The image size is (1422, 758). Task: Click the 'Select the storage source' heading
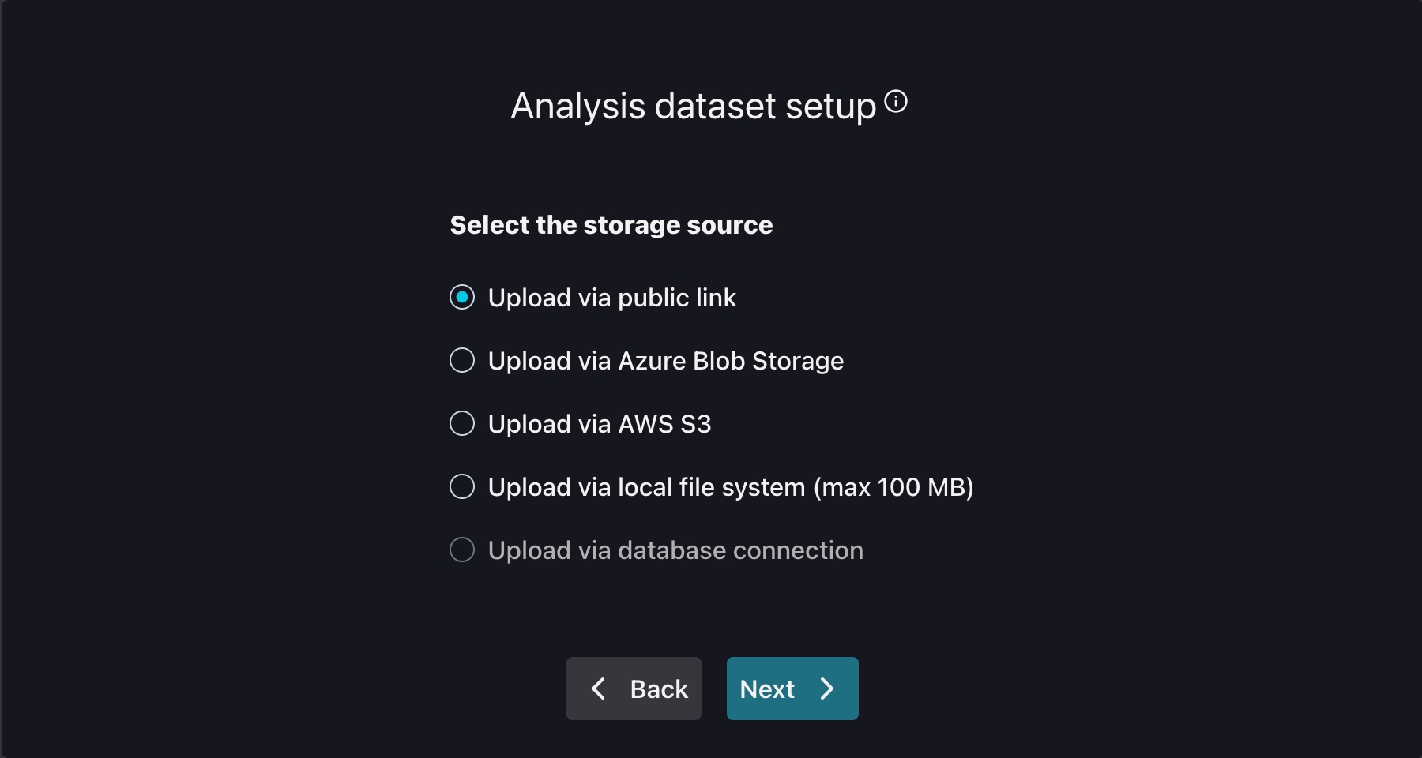point(611,225)
